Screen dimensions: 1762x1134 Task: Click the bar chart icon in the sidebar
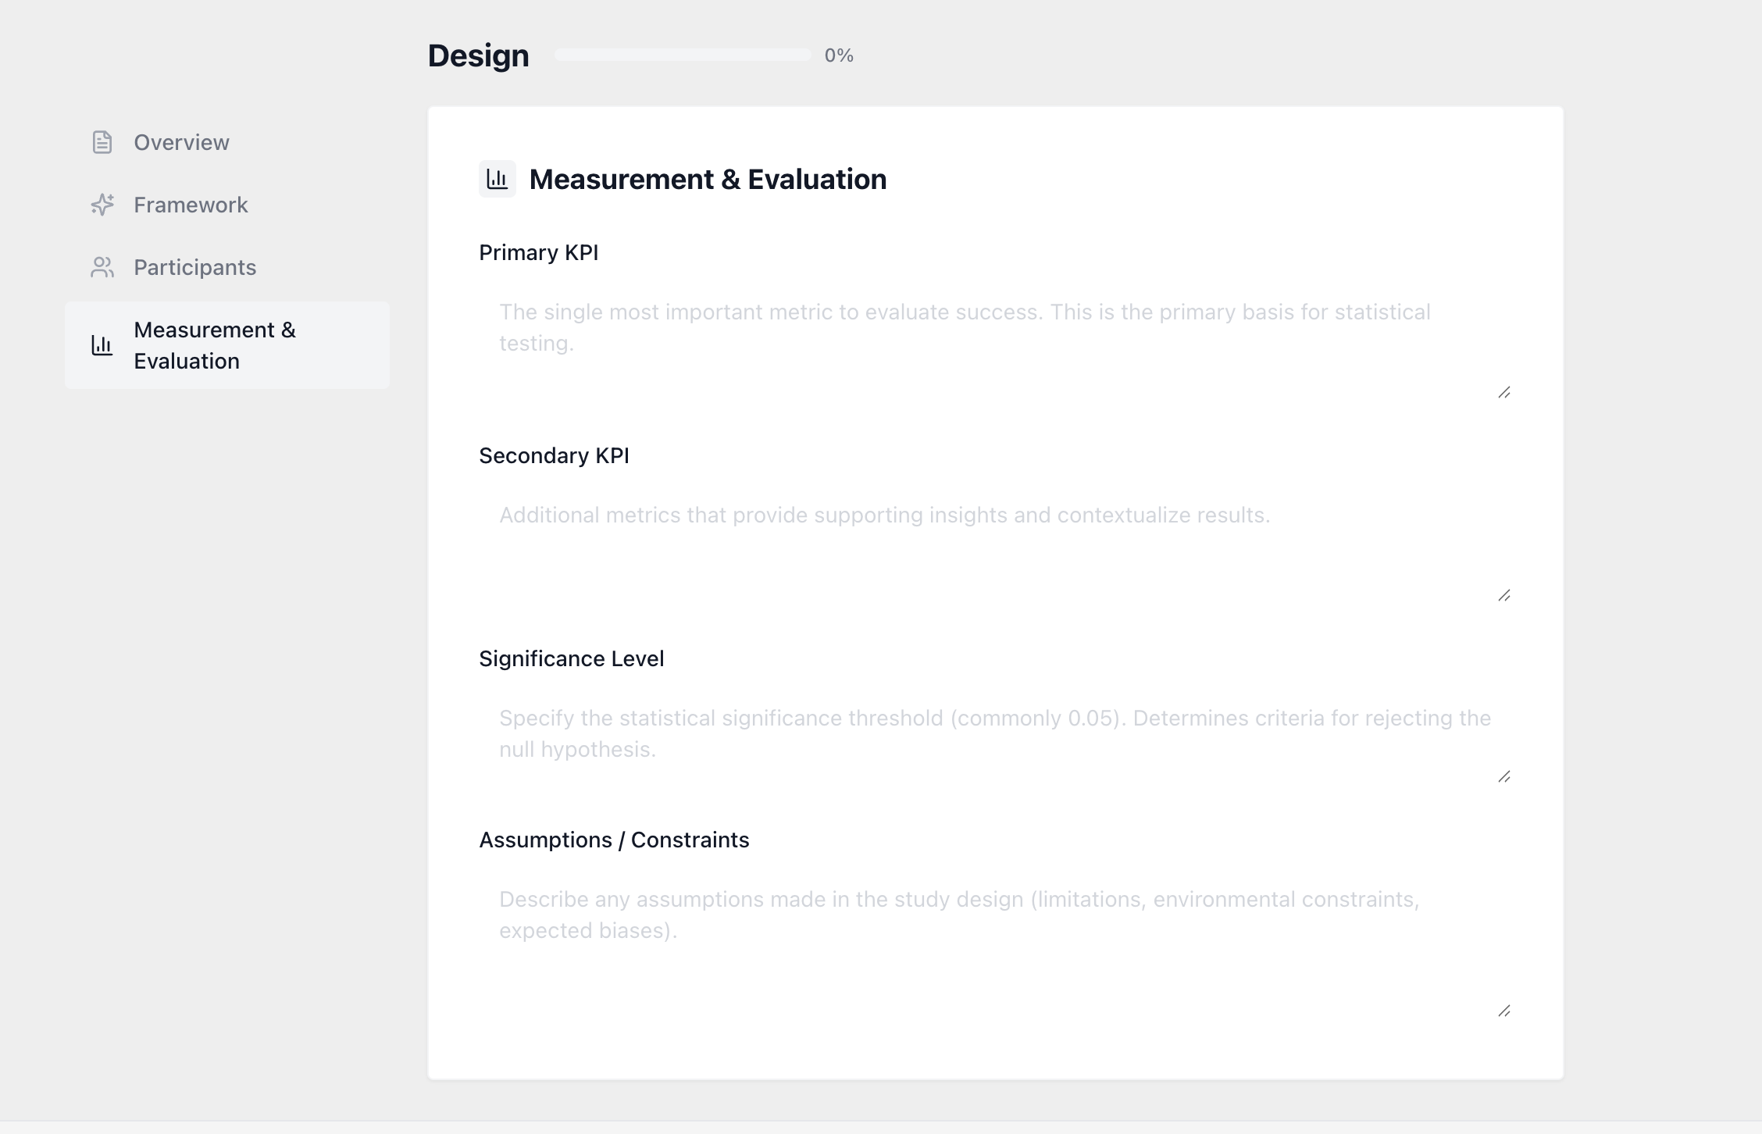pos(102,345)
